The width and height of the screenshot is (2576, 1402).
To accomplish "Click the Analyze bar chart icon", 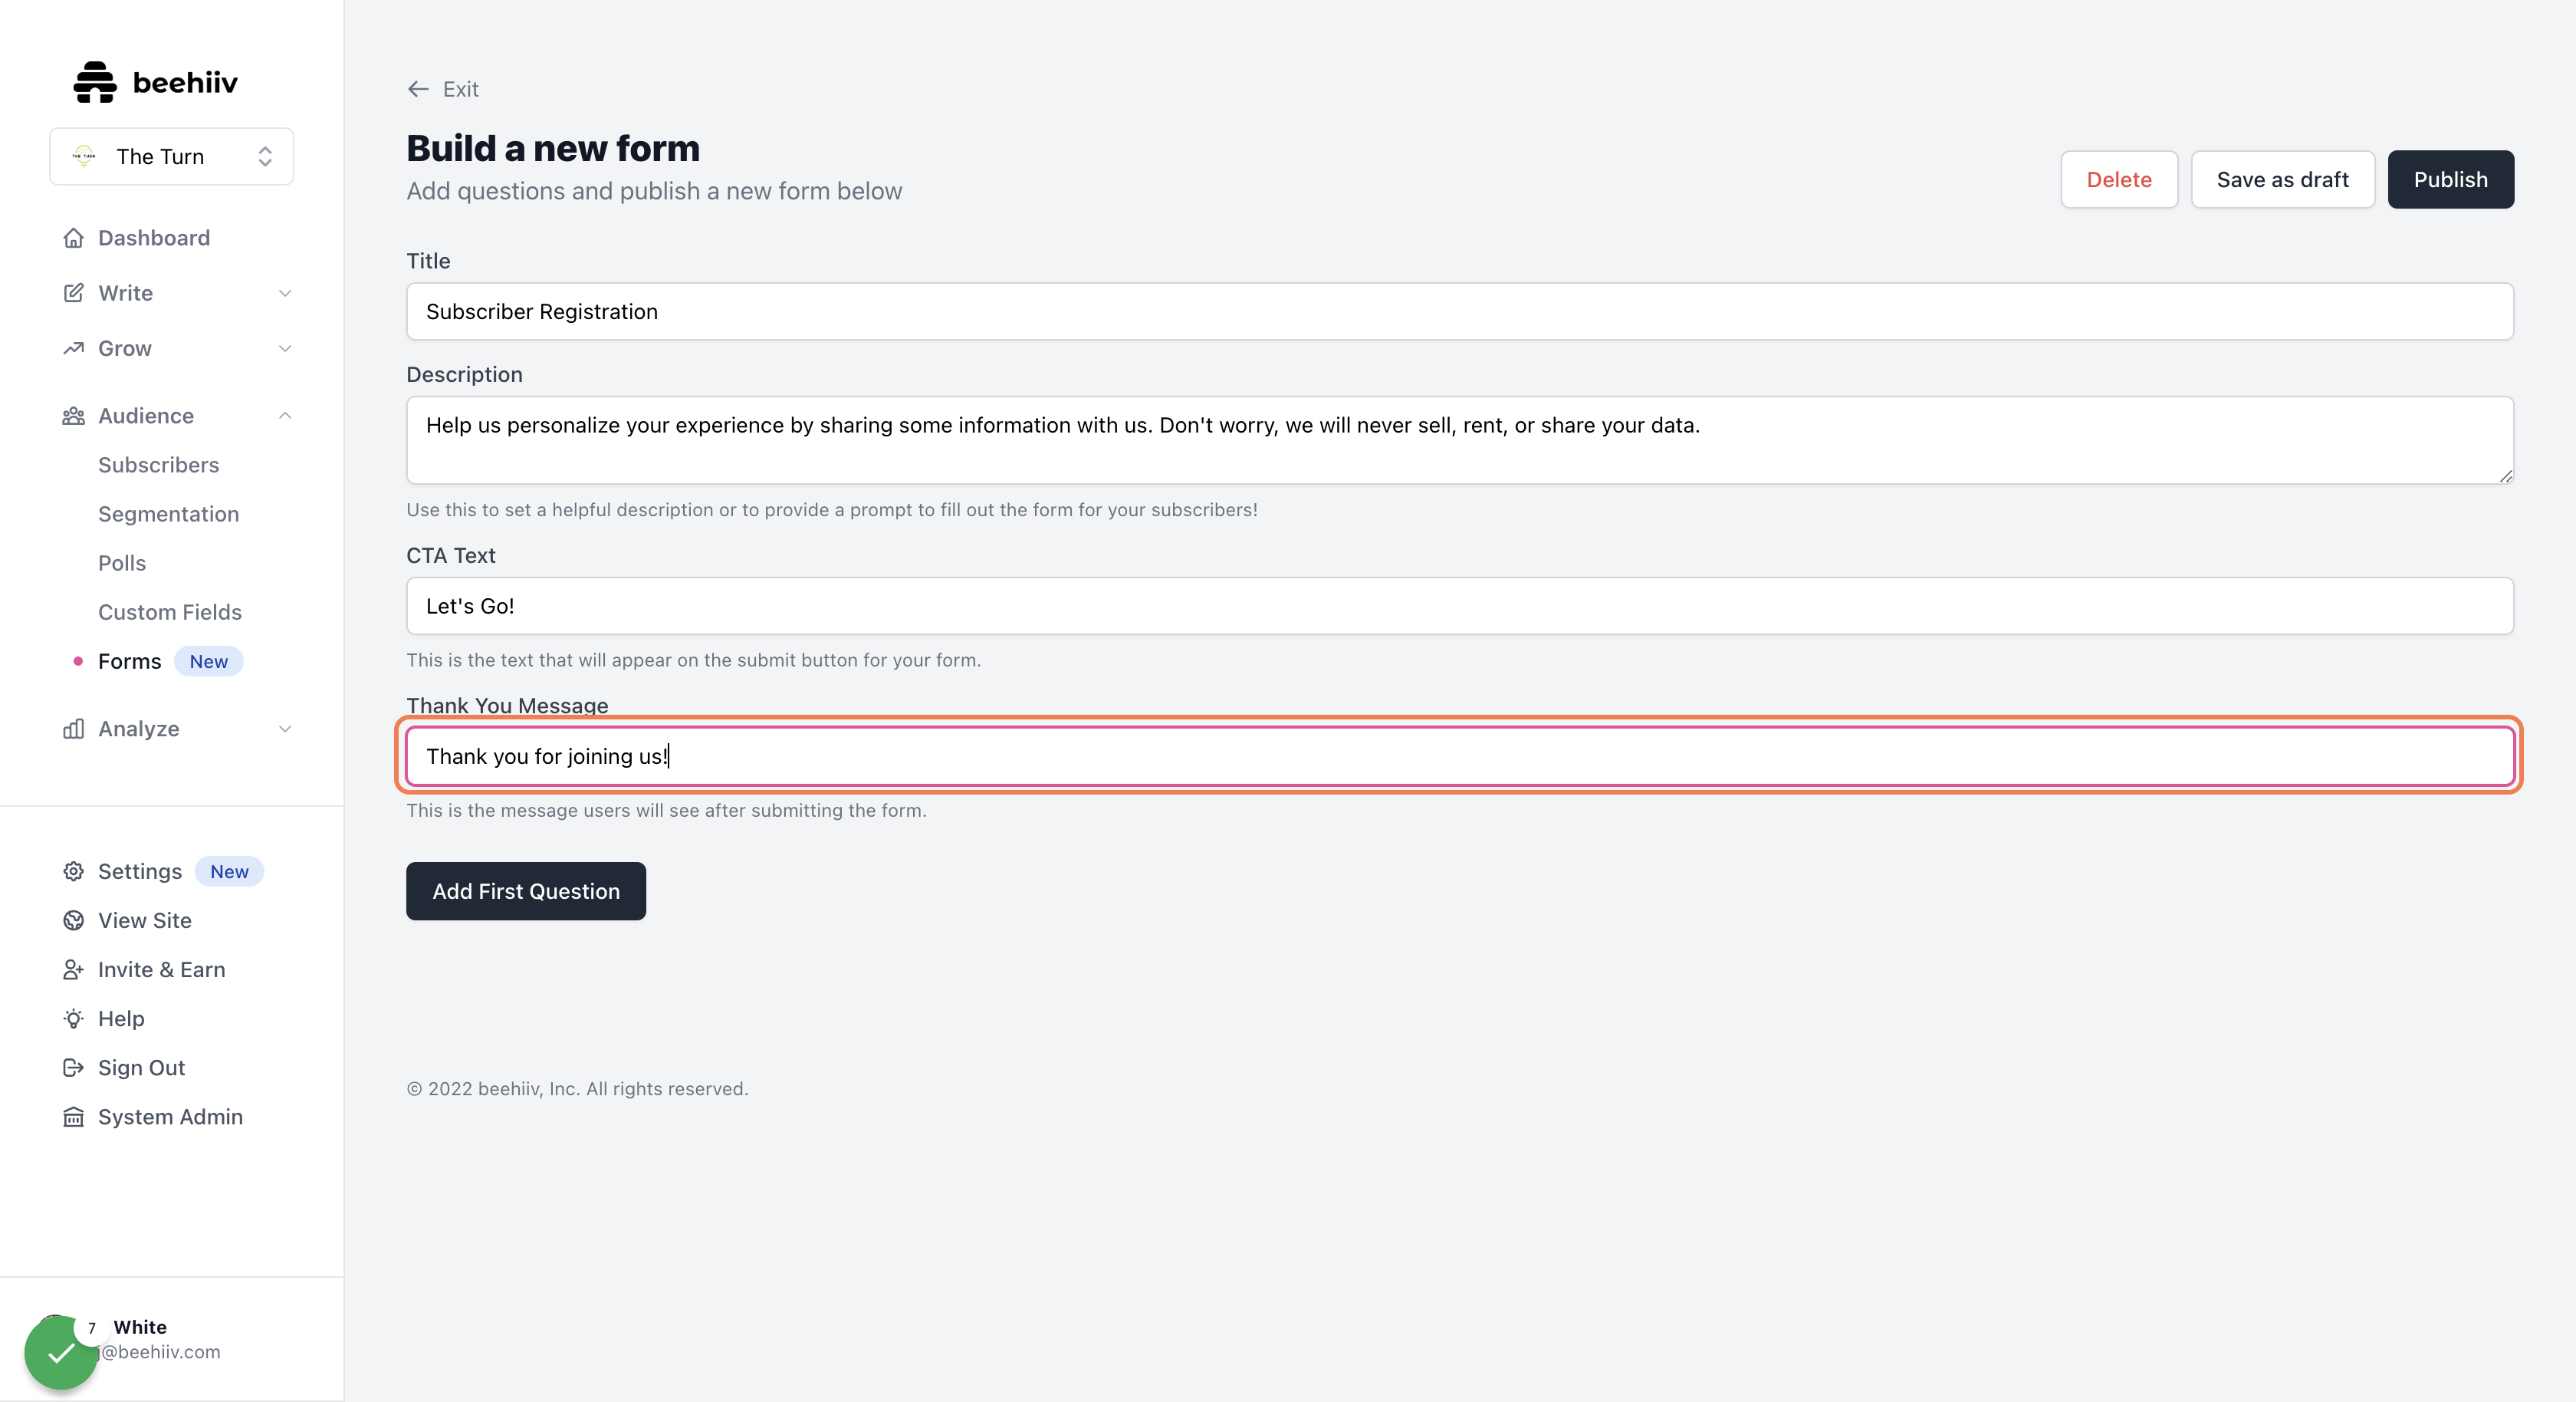I will click(x=73, y=729).
